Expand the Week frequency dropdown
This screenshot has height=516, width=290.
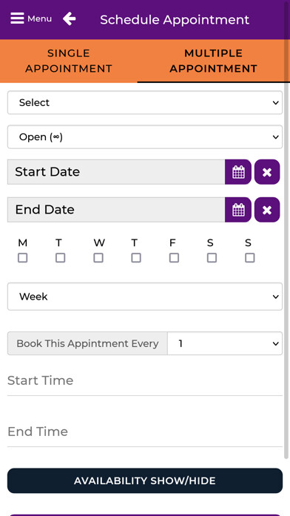pos(145,297)
